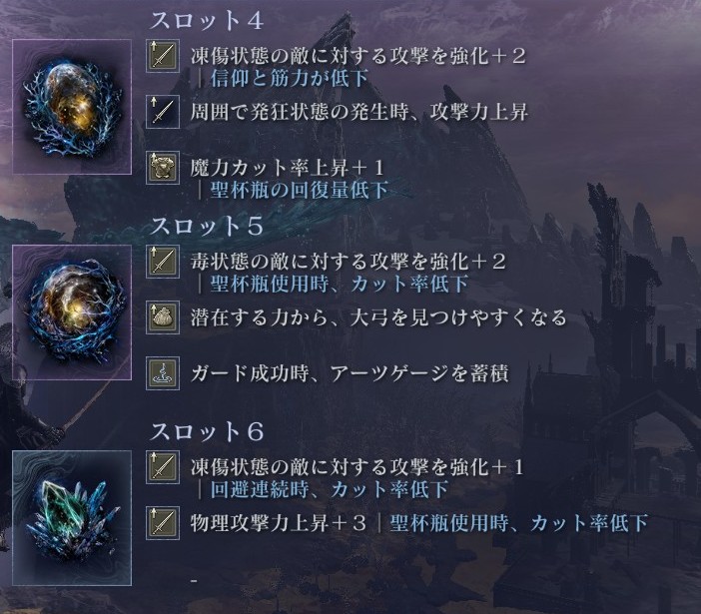Open the スロット4 heading
This screenshot has width=701, height=614.
(x=207, y=21)
